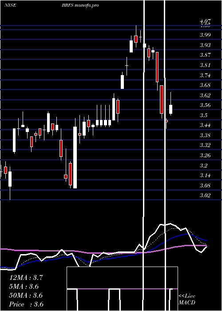This screenshot has width=222, height=311.
Task: Select the 3.26 price axis label
Action: 205,155
